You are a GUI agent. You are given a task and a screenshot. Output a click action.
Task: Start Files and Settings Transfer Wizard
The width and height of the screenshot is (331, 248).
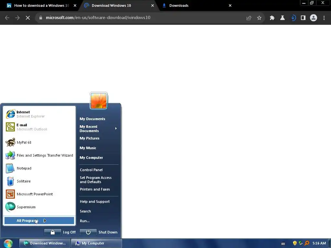[39, 155]
